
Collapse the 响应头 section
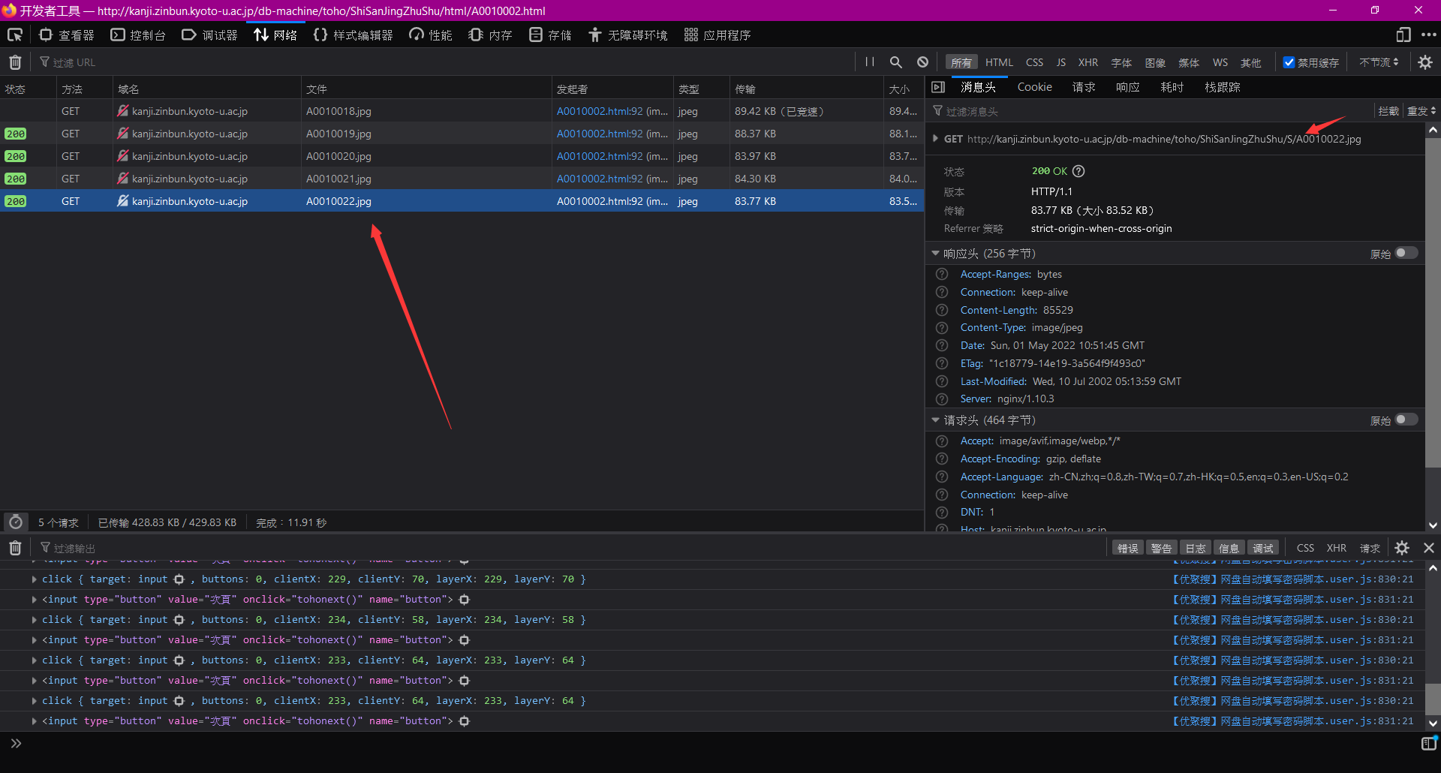click(x=935, y=254)
